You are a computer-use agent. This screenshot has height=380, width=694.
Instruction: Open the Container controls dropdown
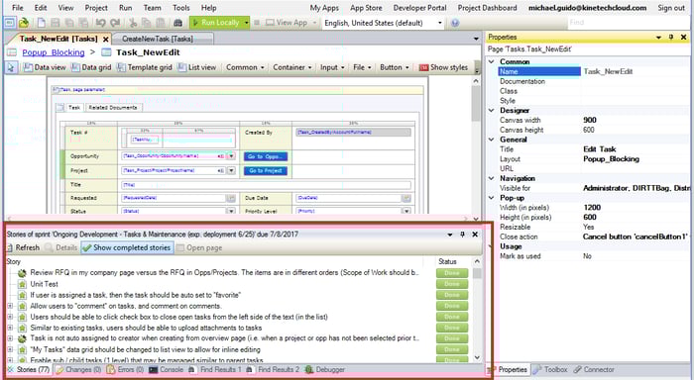click(292, 67)
